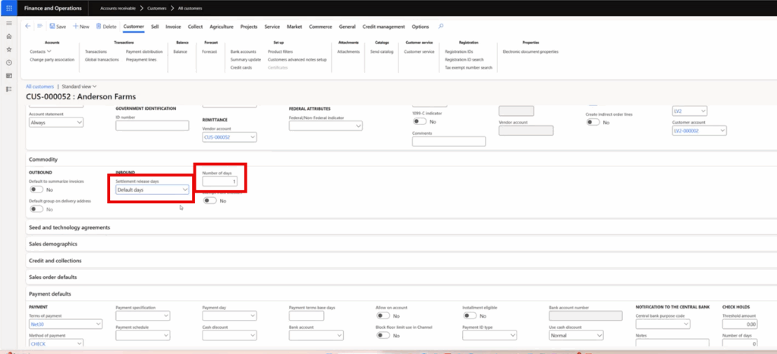Open Terms of payment Net30 dropdown
Image resolution: width=777 pixels, height=354 pixels.
coord(66,324)
